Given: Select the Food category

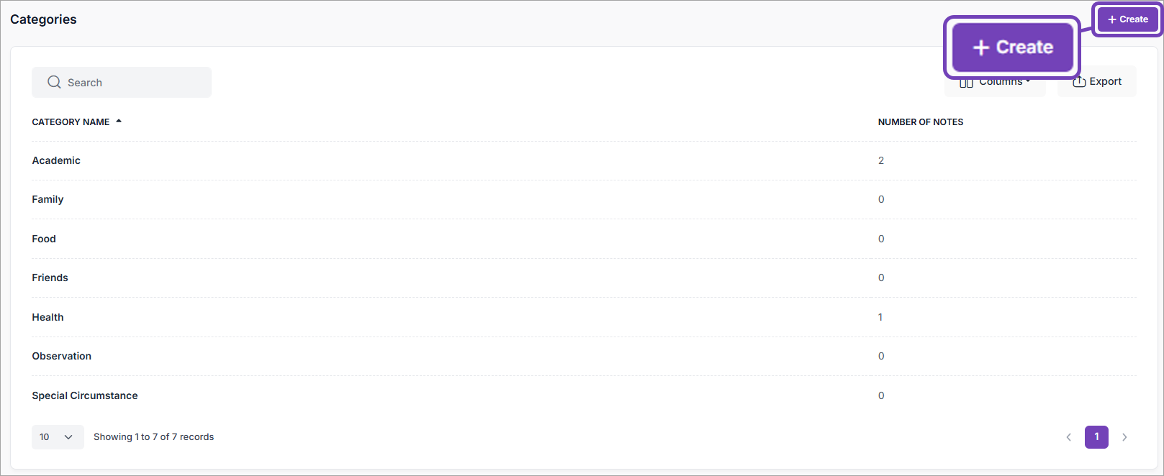Looking at the screenshot, I should [x=44, y=239].
